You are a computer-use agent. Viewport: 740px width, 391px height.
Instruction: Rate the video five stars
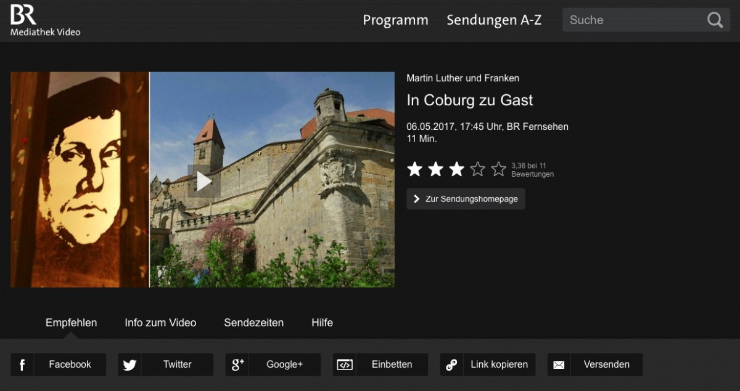(x=498, y=169)
